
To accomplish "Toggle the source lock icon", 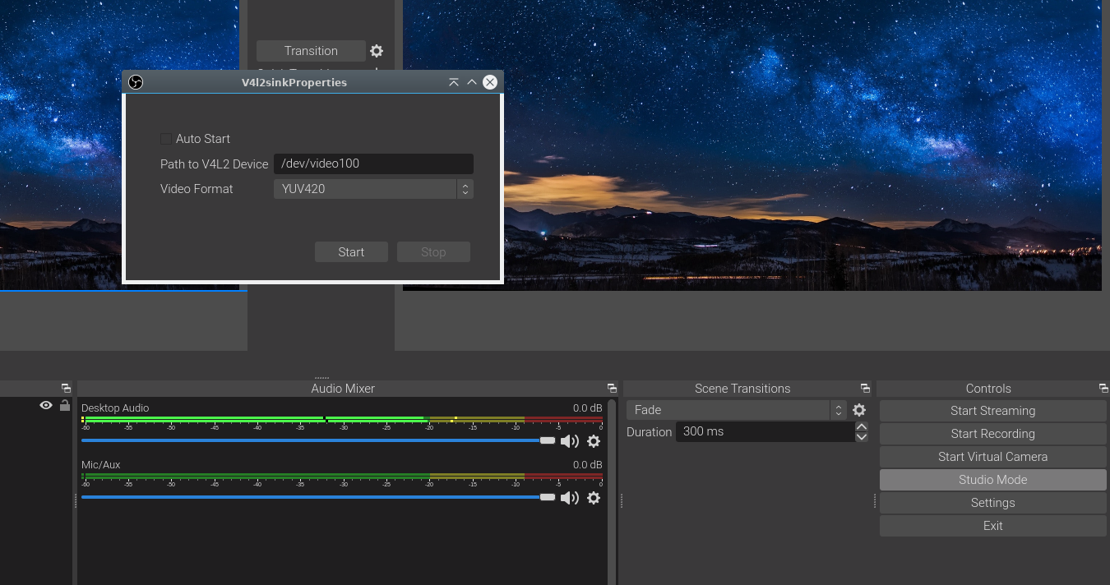I will [65, 405].
